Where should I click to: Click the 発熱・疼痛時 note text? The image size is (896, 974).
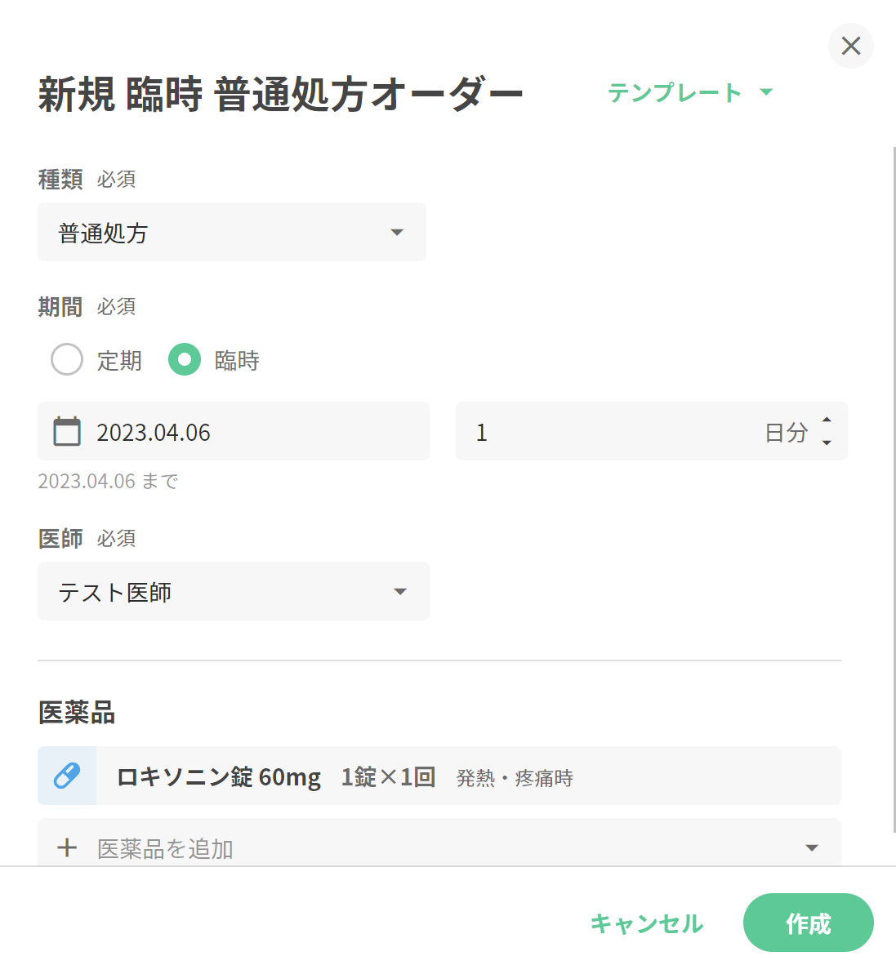pyautogui.click(x=515, y=778)
